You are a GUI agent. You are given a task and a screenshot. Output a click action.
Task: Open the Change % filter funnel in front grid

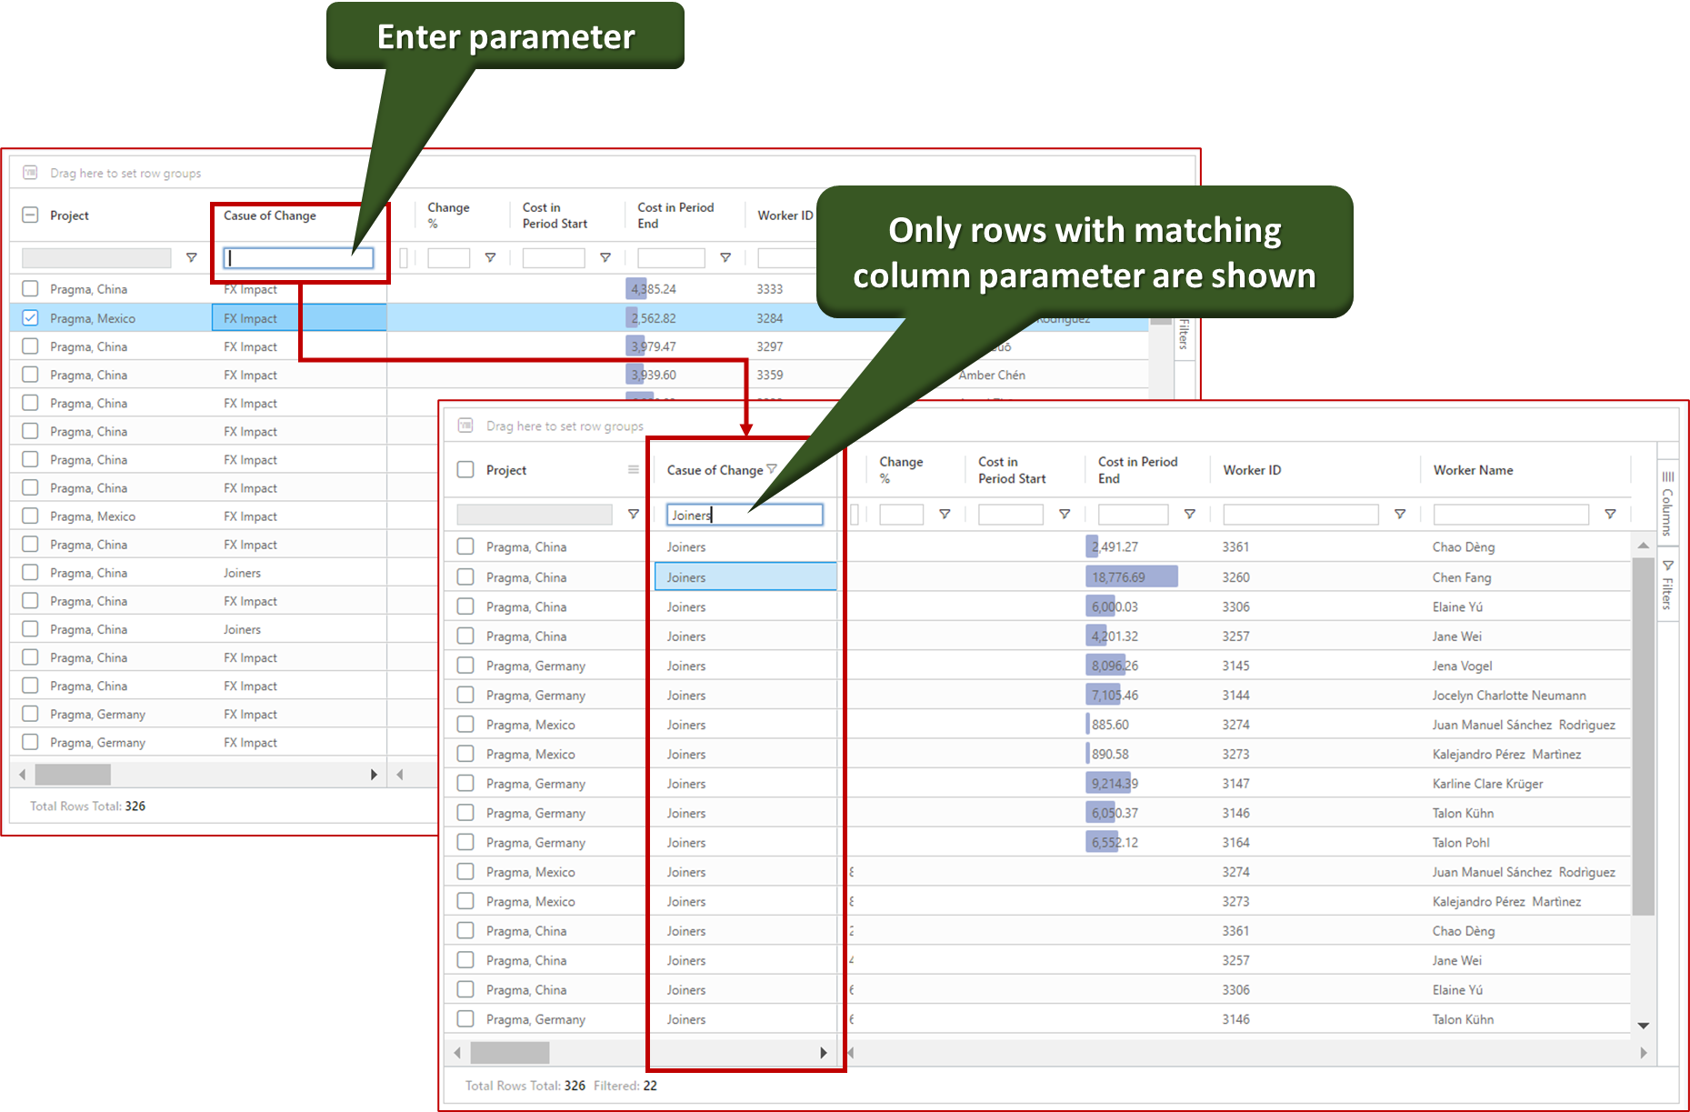(x=945, y=515)
